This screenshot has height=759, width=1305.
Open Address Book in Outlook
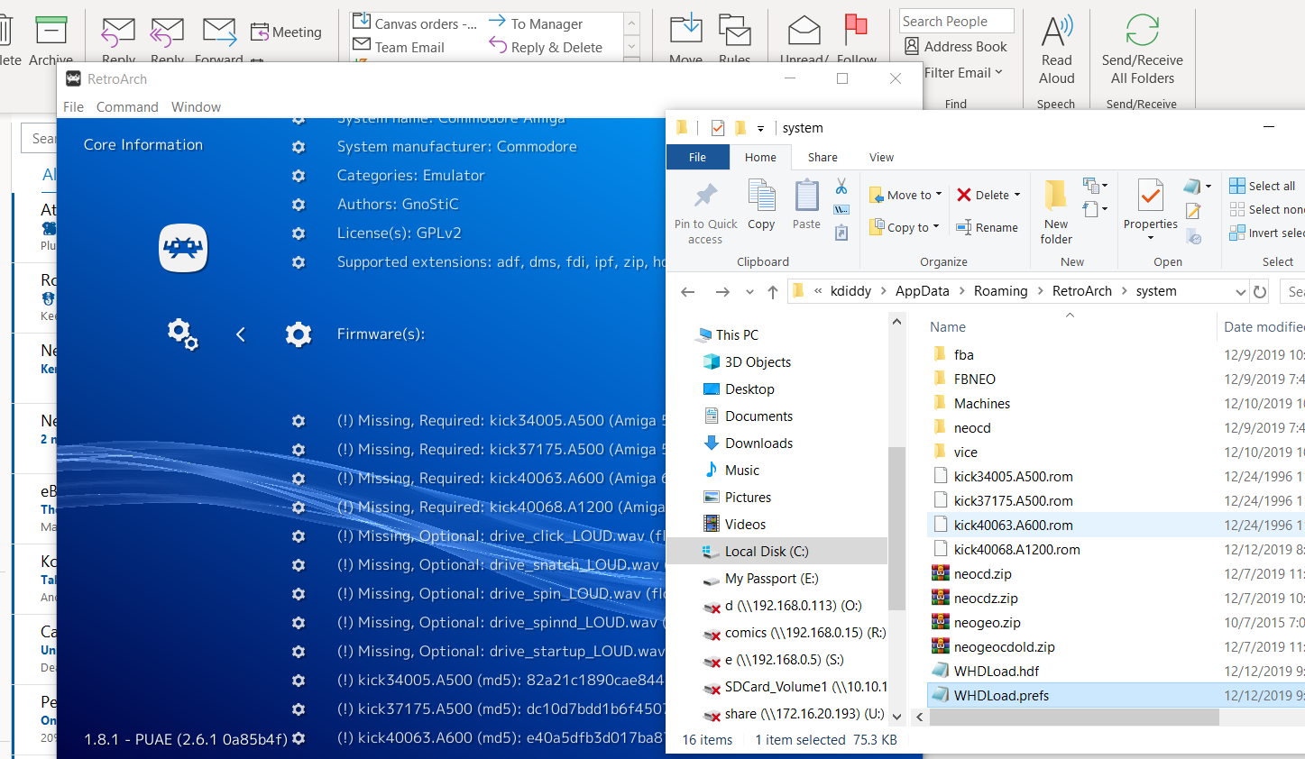(x=956, y=46)
